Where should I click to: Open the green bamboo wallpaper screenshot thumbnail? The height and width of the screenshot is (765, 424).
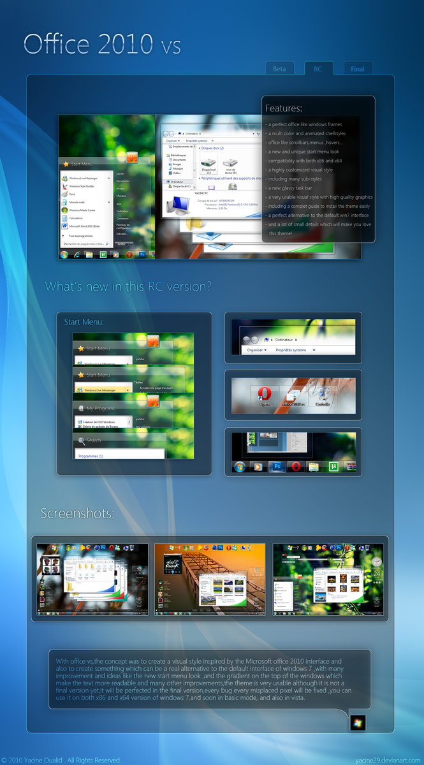[x=328, y=579]
